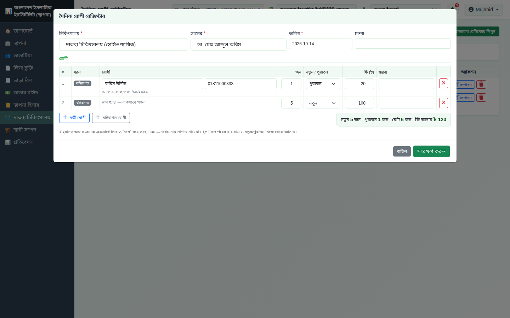Click সংরক্ষণ করুন save button

(x=431, y=151)
